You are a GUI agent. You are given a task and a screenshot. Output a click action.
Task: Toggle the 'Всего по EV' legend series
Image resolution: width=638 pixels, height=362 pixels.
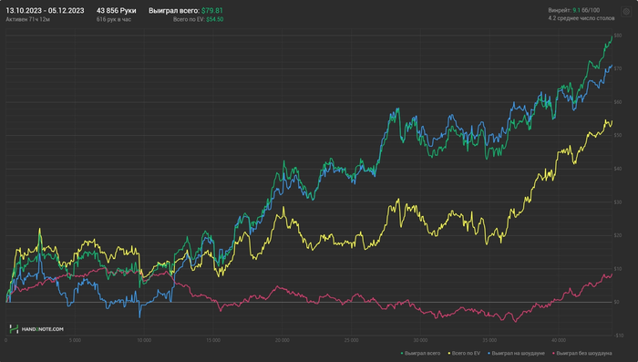tap(464, 354)
